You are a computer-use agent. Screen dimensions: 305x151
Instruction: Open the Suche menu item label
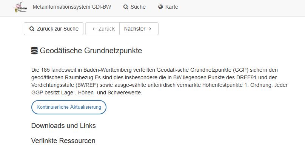click(138, 7)
